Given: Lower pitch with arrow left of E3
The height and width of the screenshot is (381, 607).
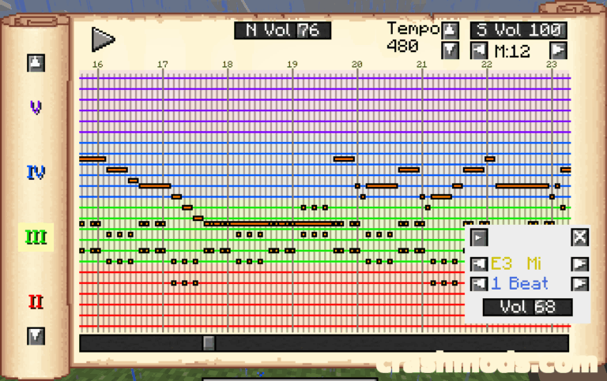Looking at the screenshot, I should [479, 264].
